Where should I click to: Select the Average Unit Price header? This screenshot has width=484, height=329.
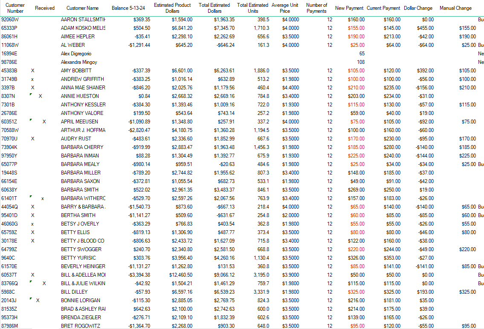[285, 8]
